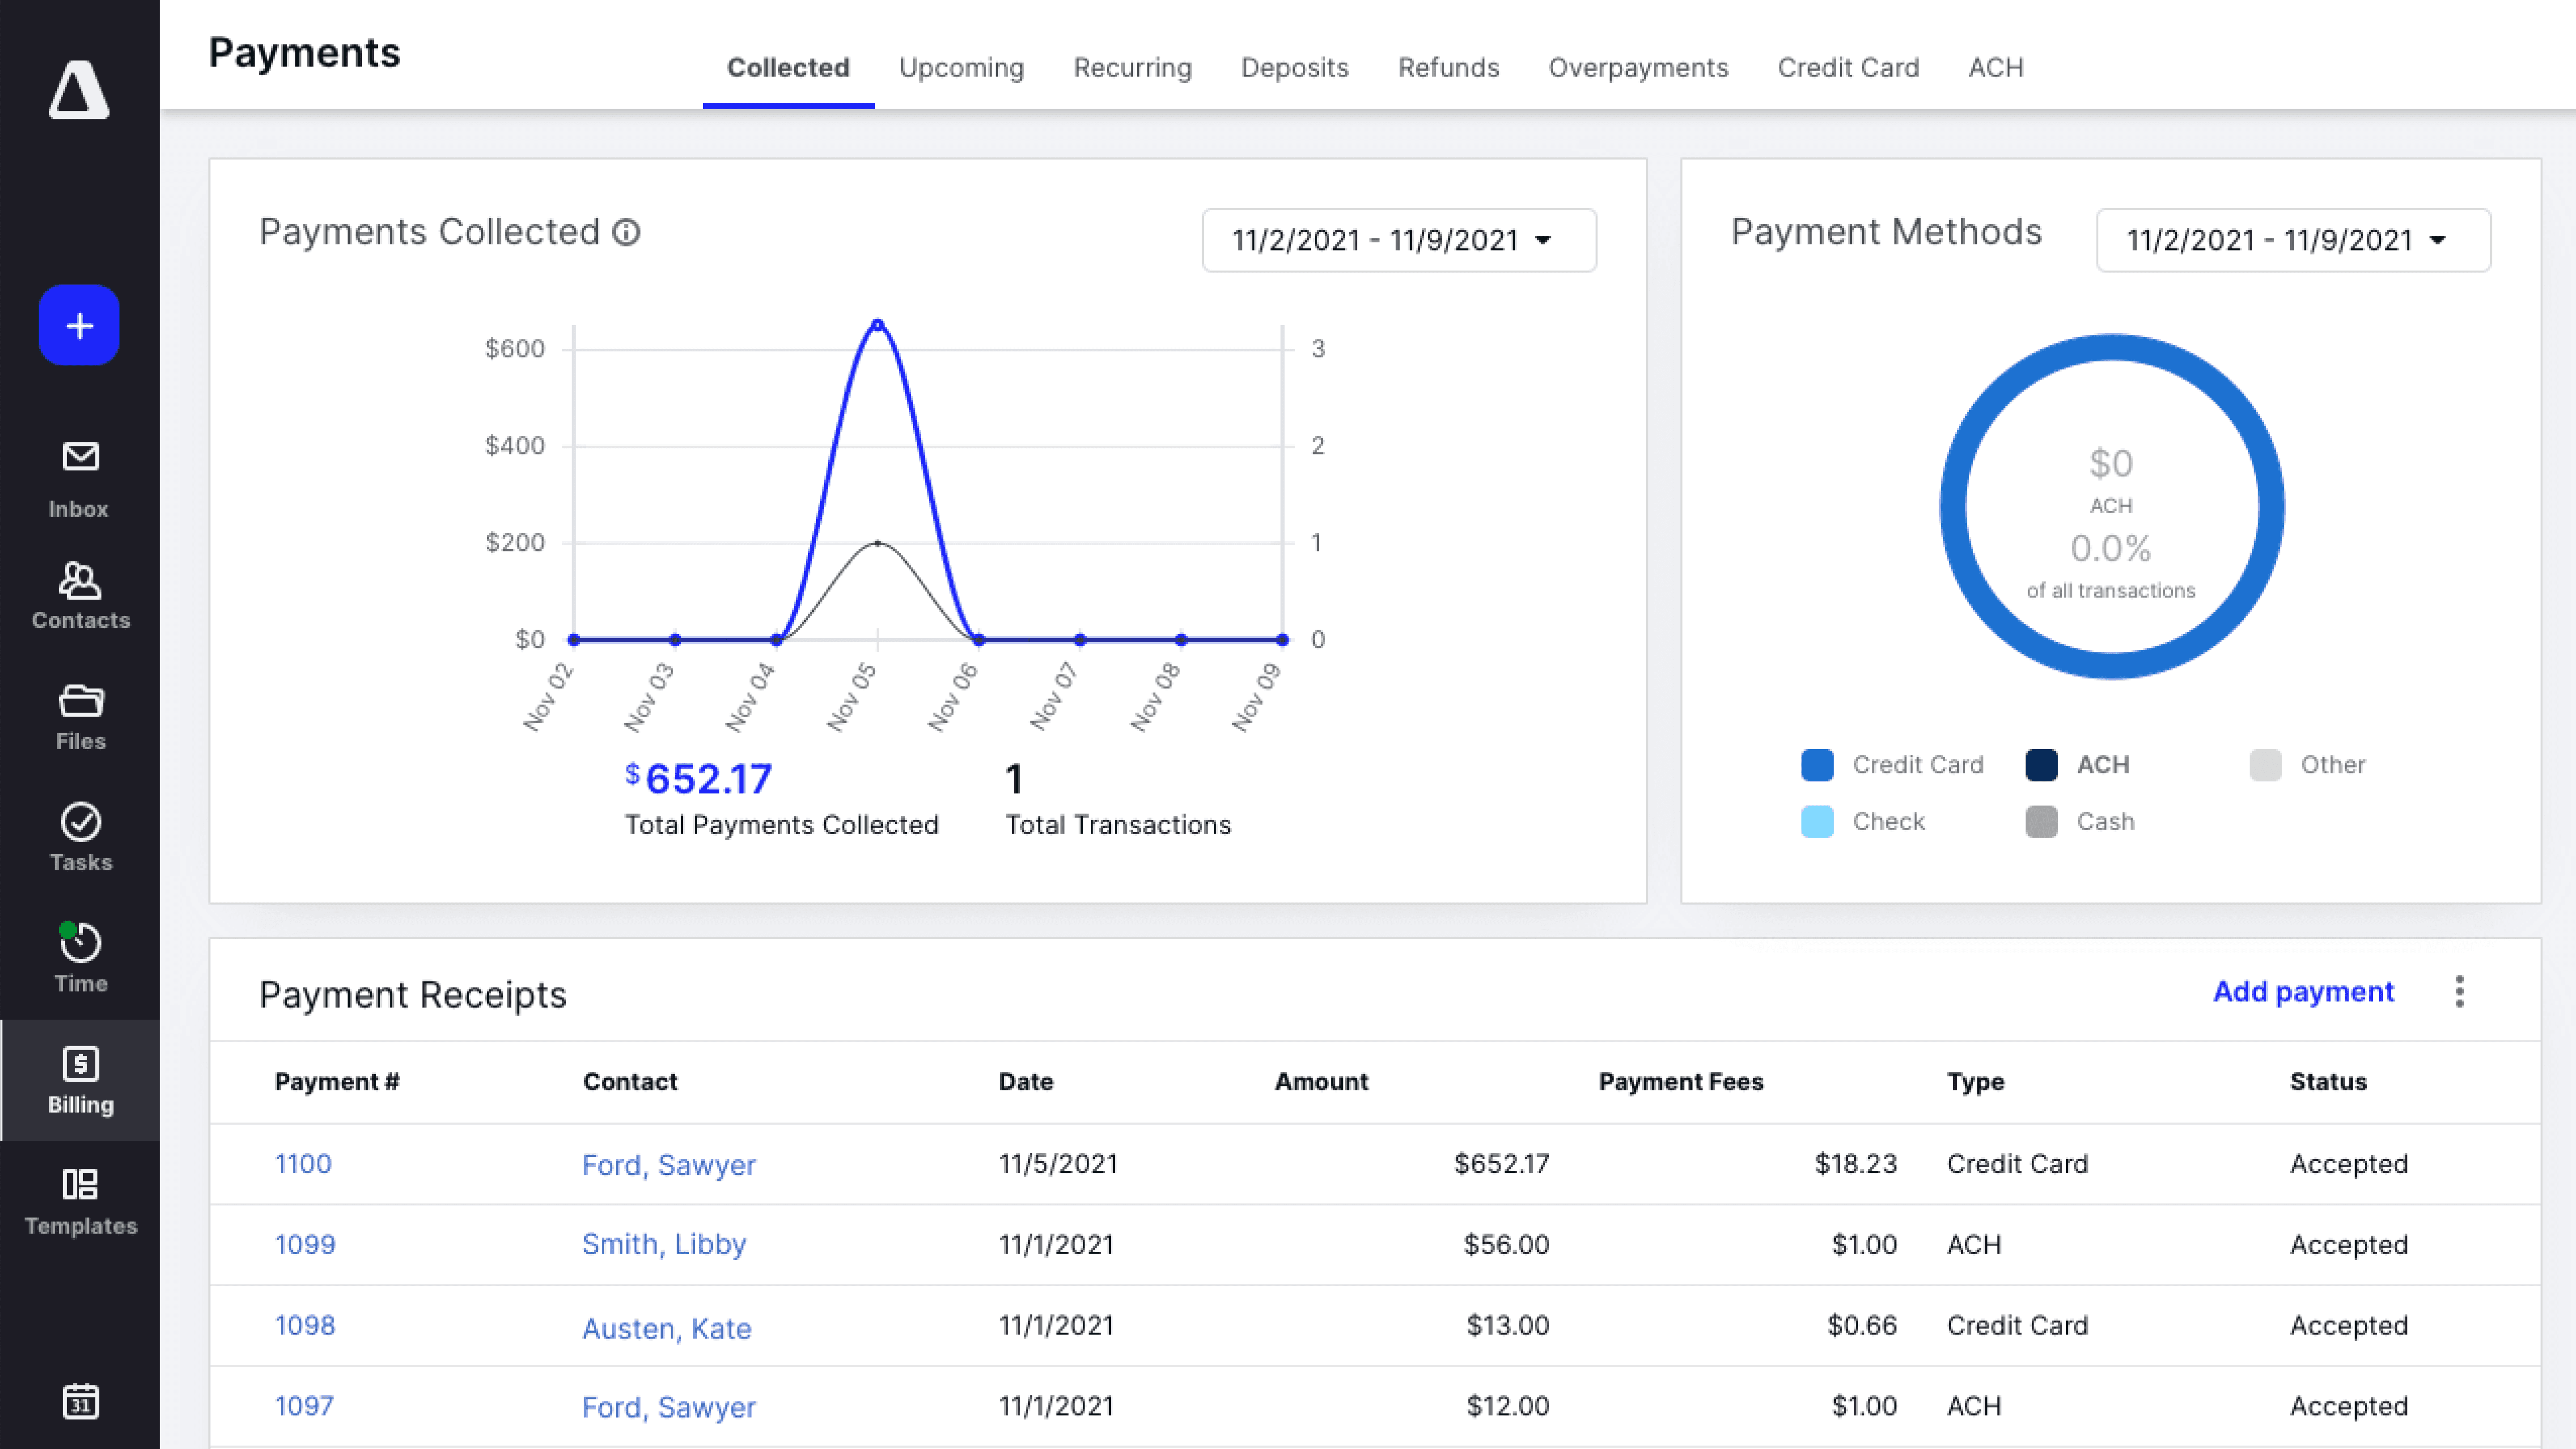Switch to the Collected tab
The image size is (2576, 1449).
pos(788,67)
